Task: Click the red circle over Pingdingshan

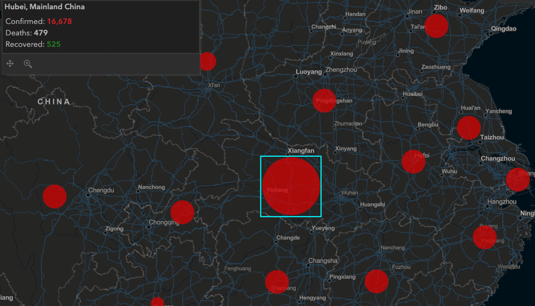Action: tap(324, 101)
